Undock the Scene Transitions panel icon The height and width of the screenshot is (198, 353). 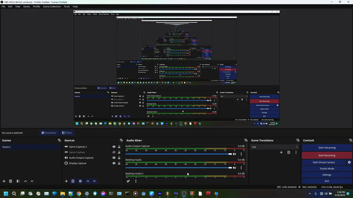tap(298, 140)
